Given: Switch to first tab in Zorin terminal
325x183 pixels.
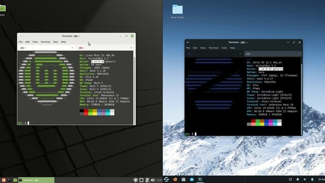Looking at the screenshot, I should pos(214,54).
